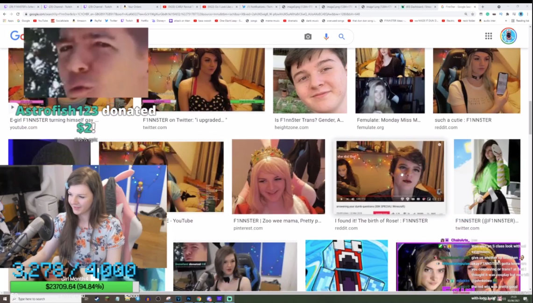
Task: Switch to the image0.png tab
Action: click(x=300, y=7)
